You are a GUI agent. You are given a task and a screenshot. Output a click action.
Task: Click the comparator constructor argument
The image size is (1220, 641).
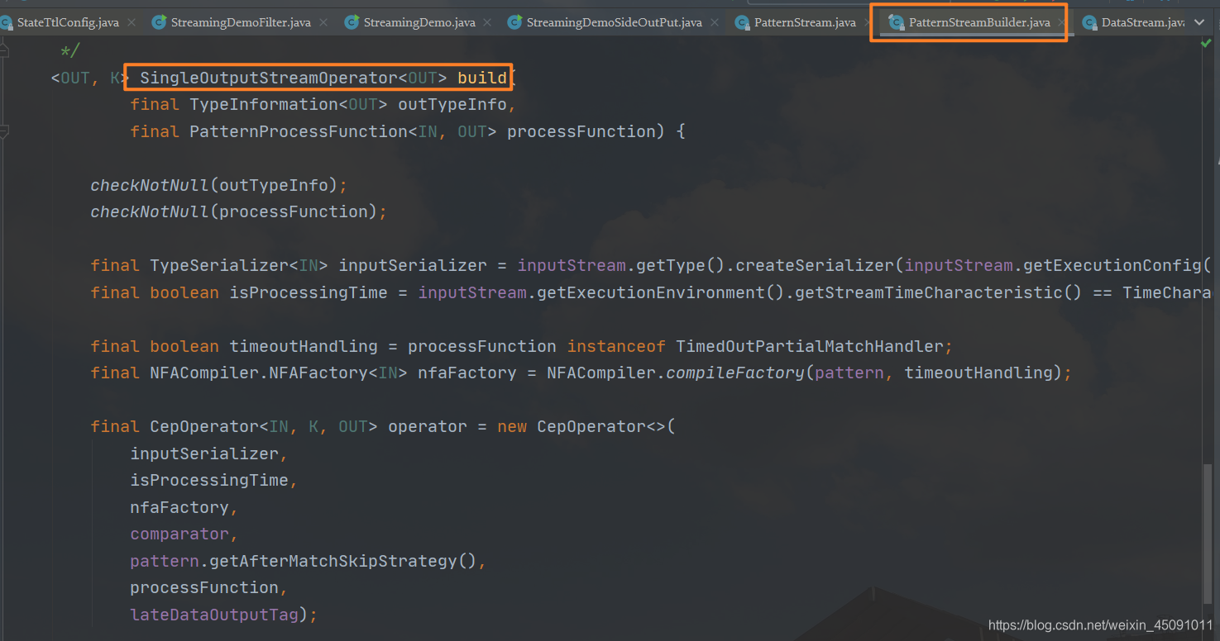pyautogui.click(x=179, y=534)
